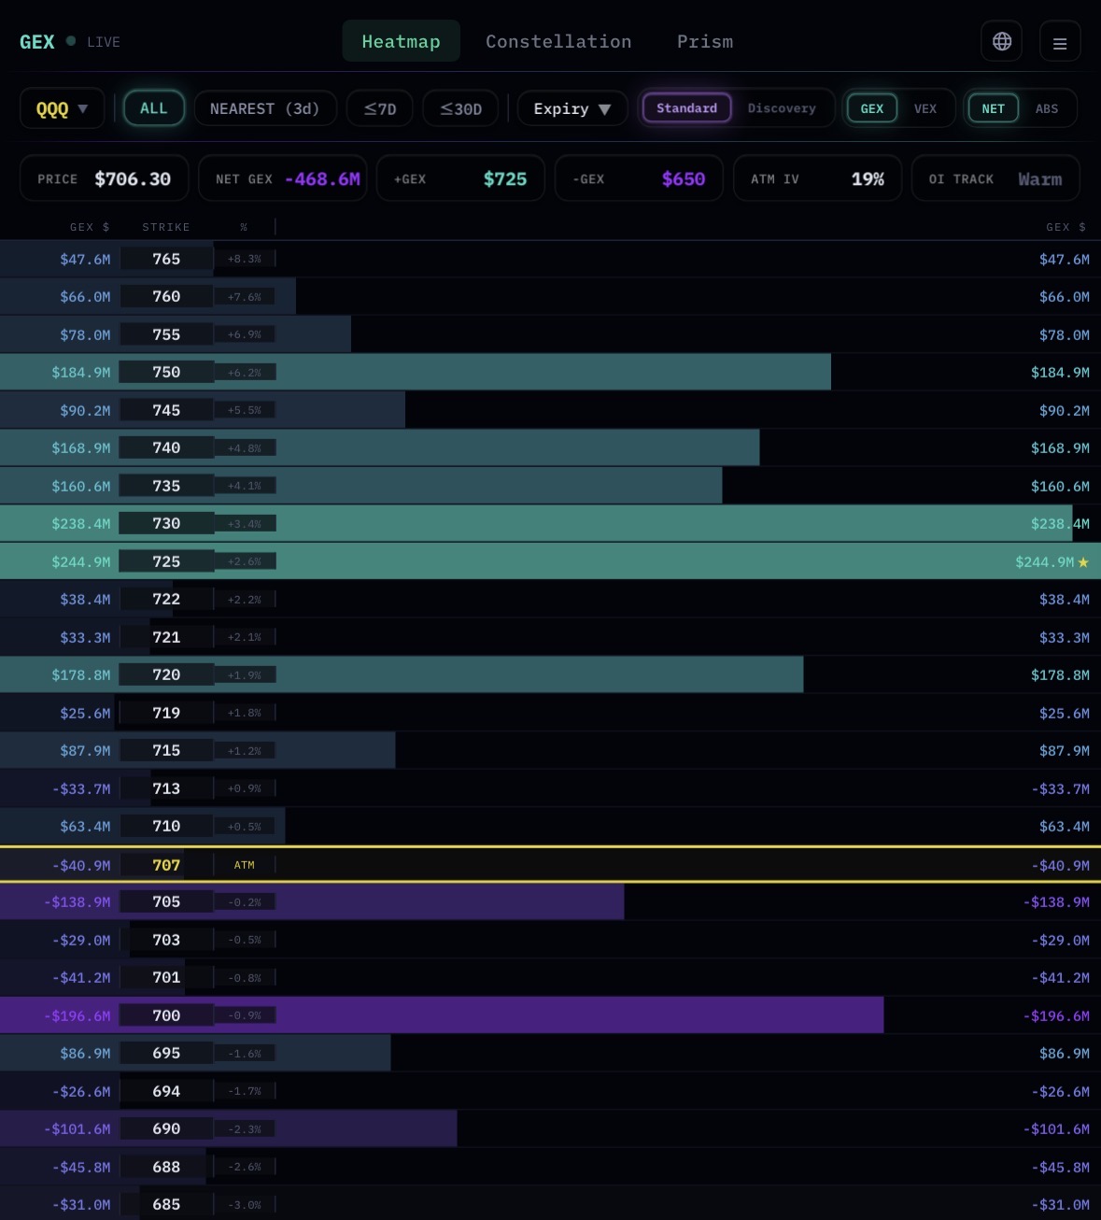1101x1220 pixels.
Task: Click the ATM label on 707 row
Action: 245,865
